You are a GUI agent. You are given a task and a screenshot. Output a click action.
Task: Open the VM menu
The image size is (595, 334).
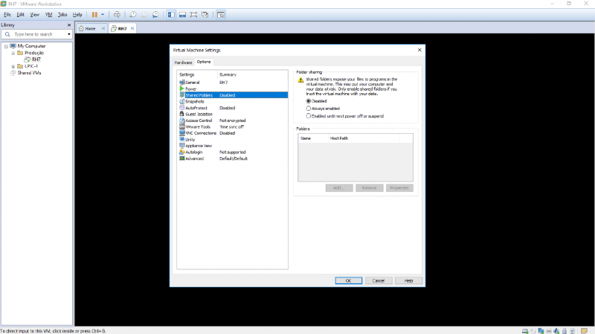coord(48,14)
